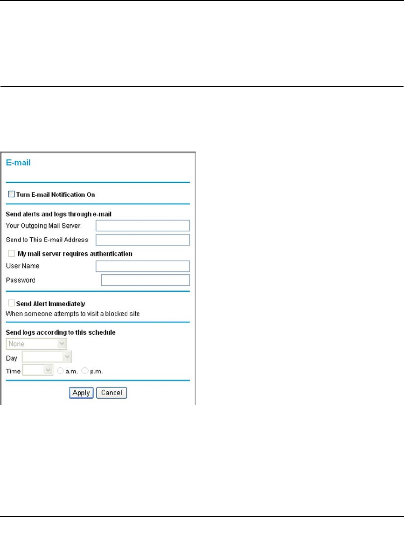Click the 'User Name' label
Image resolution: width=404 pixels, height=546 pixels.
coord(23,266)
